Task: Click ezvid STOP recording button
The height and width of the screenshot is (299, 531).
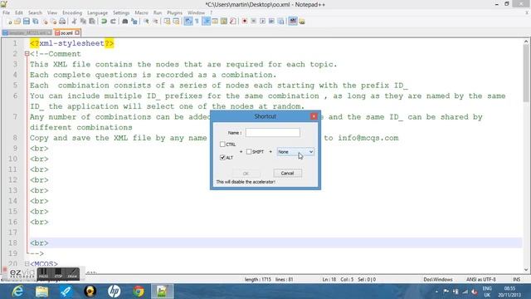Action: point(58,274)
